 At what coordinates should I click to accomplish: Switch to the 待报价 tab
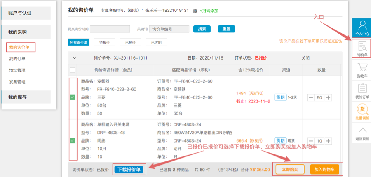pyautogui.click(x=104, y=42)
